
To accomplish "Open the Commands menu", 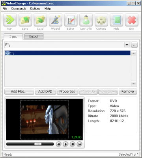I will [19, 9].
